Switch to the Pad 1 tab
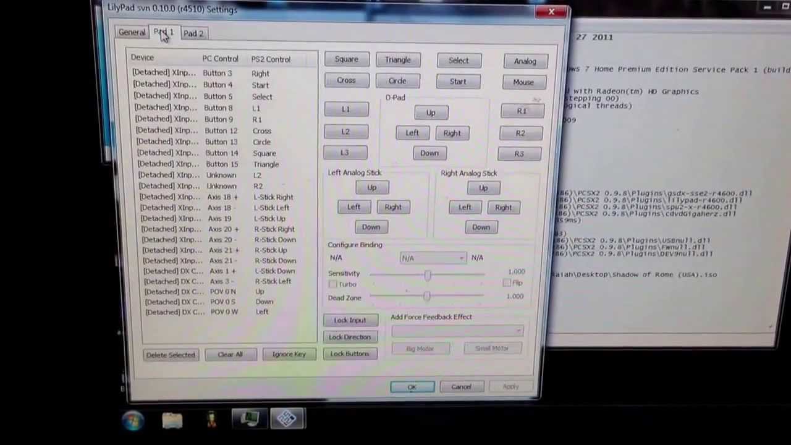 tap(164, 32)
